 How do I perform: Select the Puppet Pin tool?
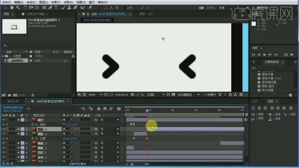point(90,8)
